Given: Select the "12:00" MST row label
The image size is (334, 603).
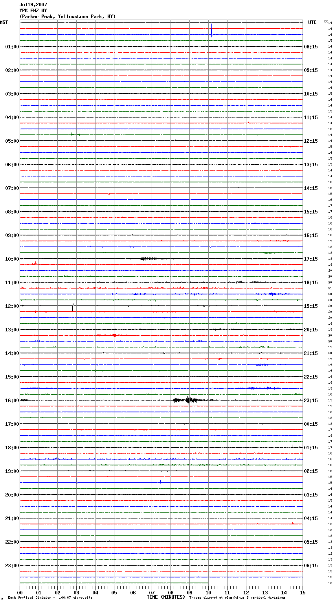Looking at the screenshot, I should [12, 306].
